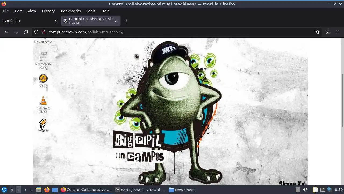Open the File menu
Viewport: 344px width, 194px height.
click(x=6, y=11)
